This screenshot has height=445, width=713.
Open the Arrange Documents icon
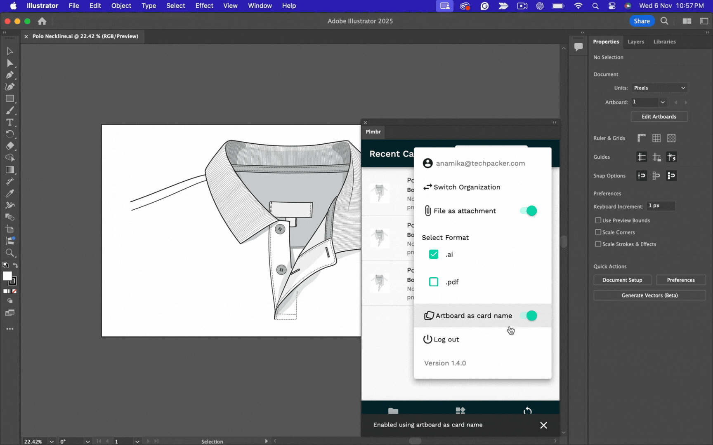tap(687, 21)
